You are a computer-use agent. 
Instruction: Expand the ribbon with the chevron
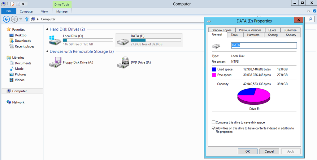point(309,11)
